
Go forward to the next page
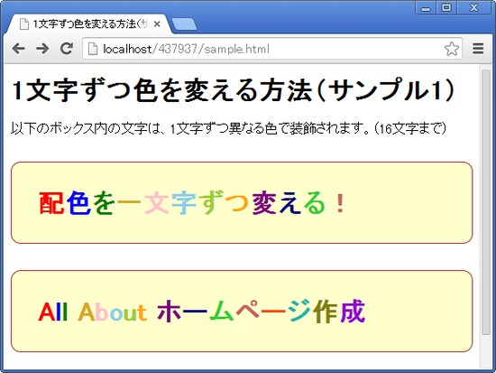pos(42,49)
